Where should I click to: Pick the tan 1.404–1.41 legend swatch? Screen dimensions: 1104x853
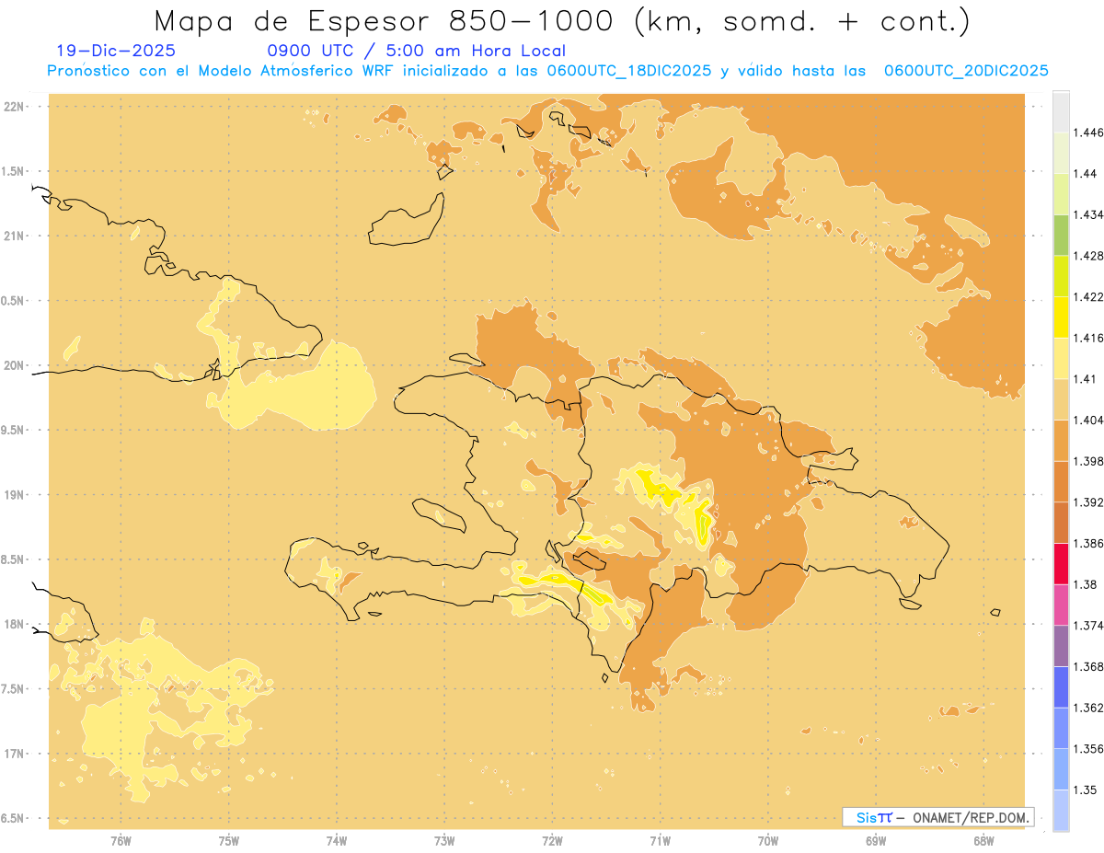pos(1061,399)
